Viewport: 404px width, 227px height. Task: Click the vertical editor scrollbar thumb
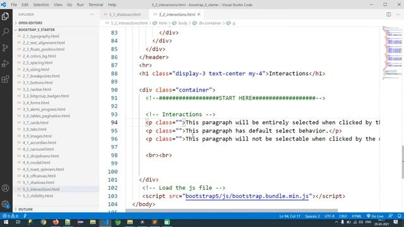(x=403, y=162)
